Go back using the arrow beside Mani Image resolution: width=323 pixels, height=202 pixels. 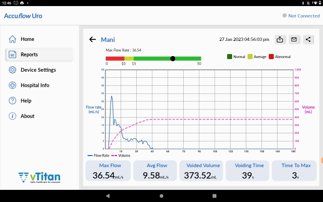92,39
